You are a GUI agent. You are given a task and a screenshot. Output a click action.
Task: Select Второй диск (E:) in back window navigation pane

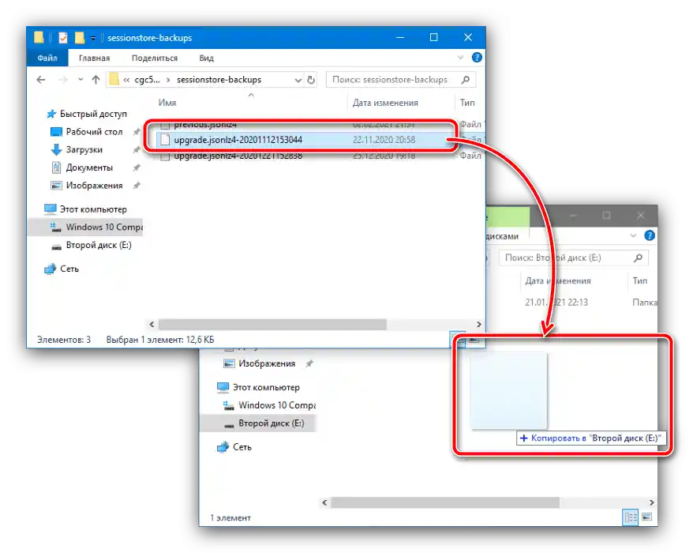(x=272, y=423)
